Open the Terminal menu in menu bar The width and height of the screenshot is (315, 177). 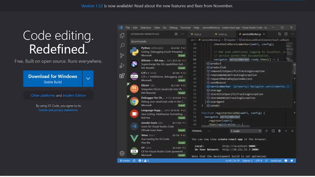[185, 28]
